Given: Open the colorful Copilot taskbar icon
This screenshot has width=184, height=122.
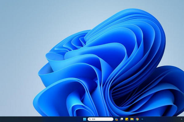Looking at the screenshot, I should point(117,119).
